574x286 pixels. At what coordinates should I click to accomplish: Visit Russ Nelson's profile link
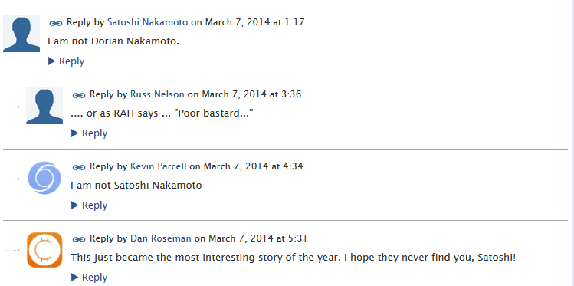pos(157,94)
